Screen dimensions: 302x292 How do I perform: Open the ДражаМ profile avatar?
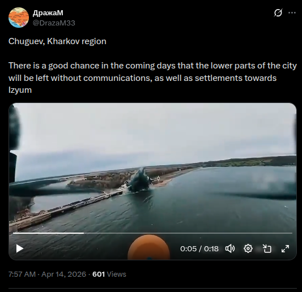tap(19, 18)
